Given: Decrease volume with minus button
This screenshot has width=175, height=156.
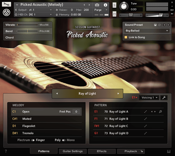Looking at the screenshot, I should point(147,15).
